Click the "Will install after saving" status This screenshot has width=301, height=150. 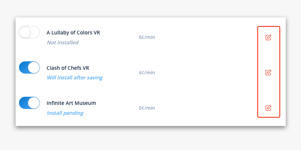click(75, 77)
